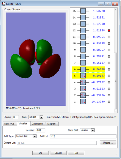121x159 pixels.
Task: Click the Current List 1a-12a field
Action: point(57,143)
